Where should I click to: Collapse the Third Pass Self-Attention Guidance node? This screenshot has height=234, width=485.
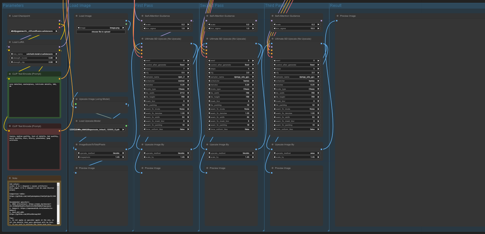(272, 16)
